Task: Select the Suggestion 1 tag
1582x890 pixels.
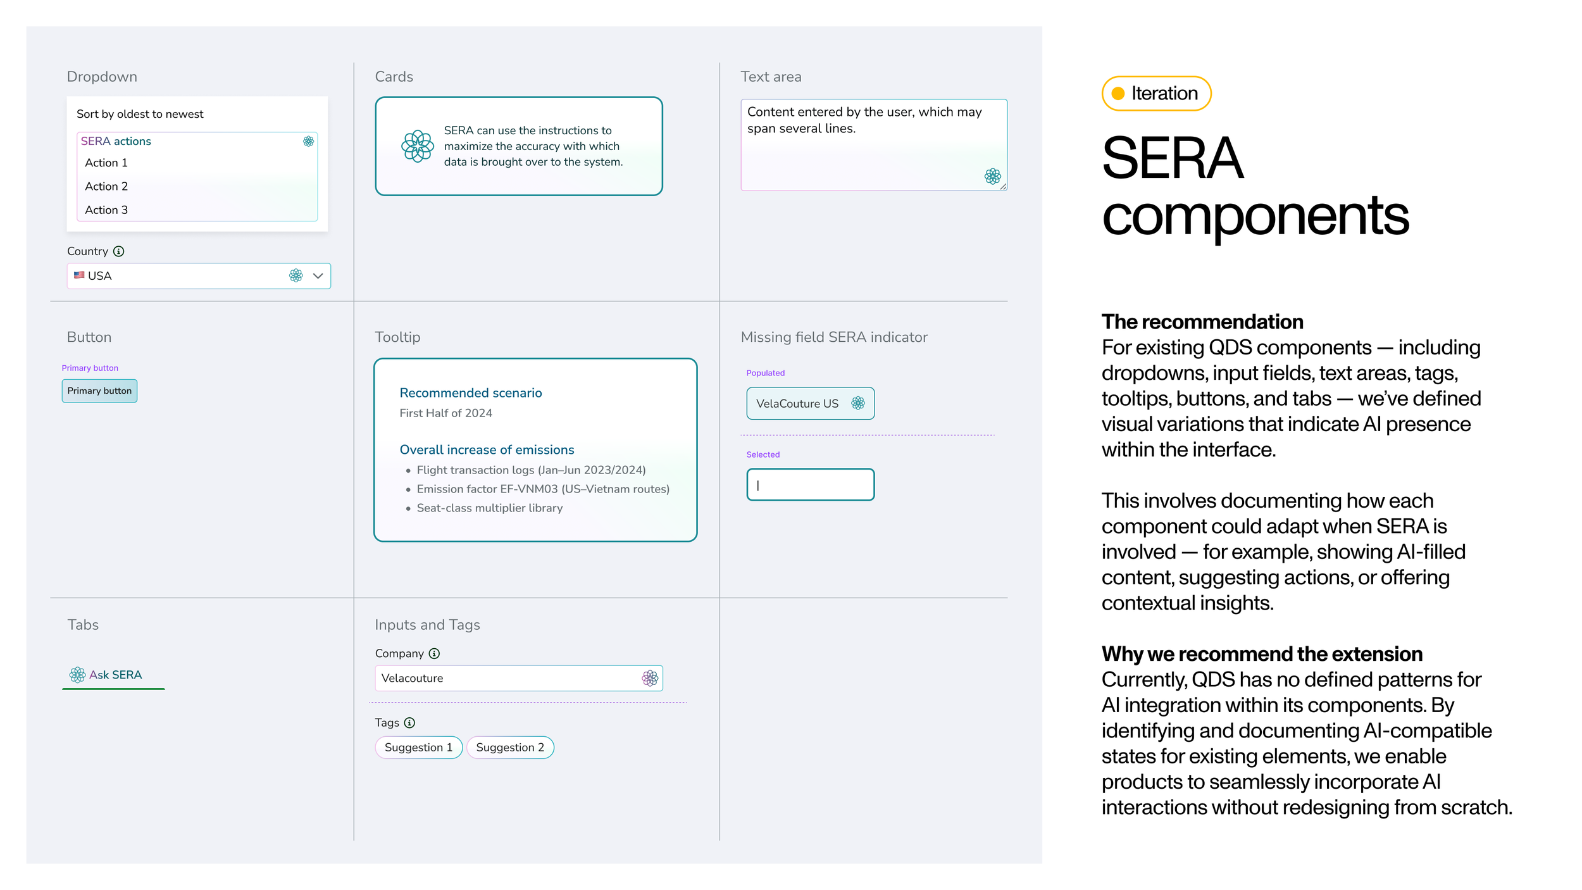Action: coord(418,748)
